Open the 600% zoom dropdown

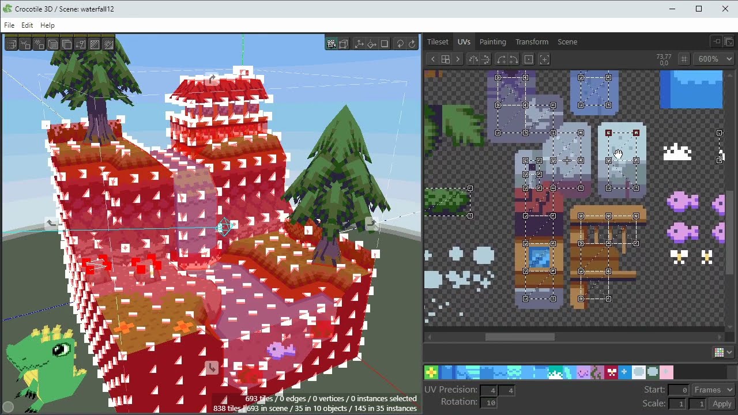click(x=714, y=59)
